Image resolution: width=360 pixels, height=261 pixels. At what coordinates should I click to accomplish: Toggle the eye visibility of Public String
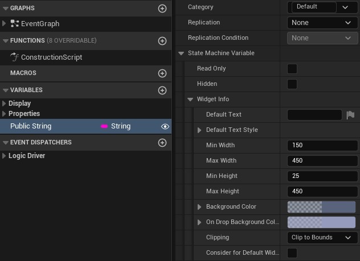click(165, 126)
